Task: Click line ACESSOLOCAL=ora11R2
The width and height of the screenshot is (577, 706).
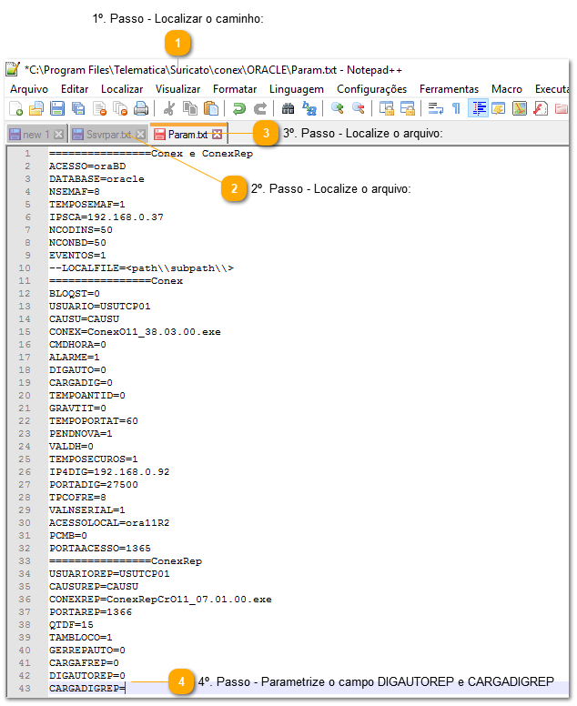Action: pyautogui.click(x=109, y=523)
